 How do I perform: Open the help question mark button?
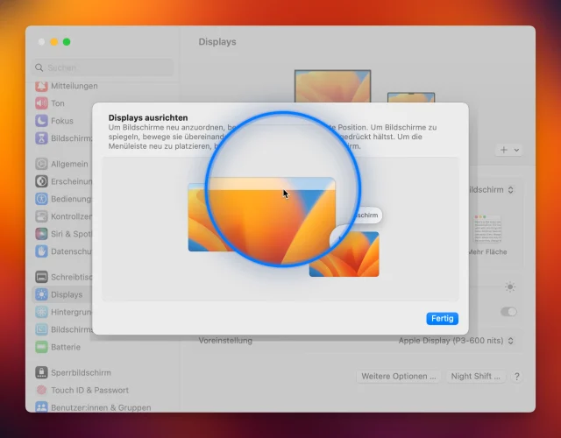point(516,377)
